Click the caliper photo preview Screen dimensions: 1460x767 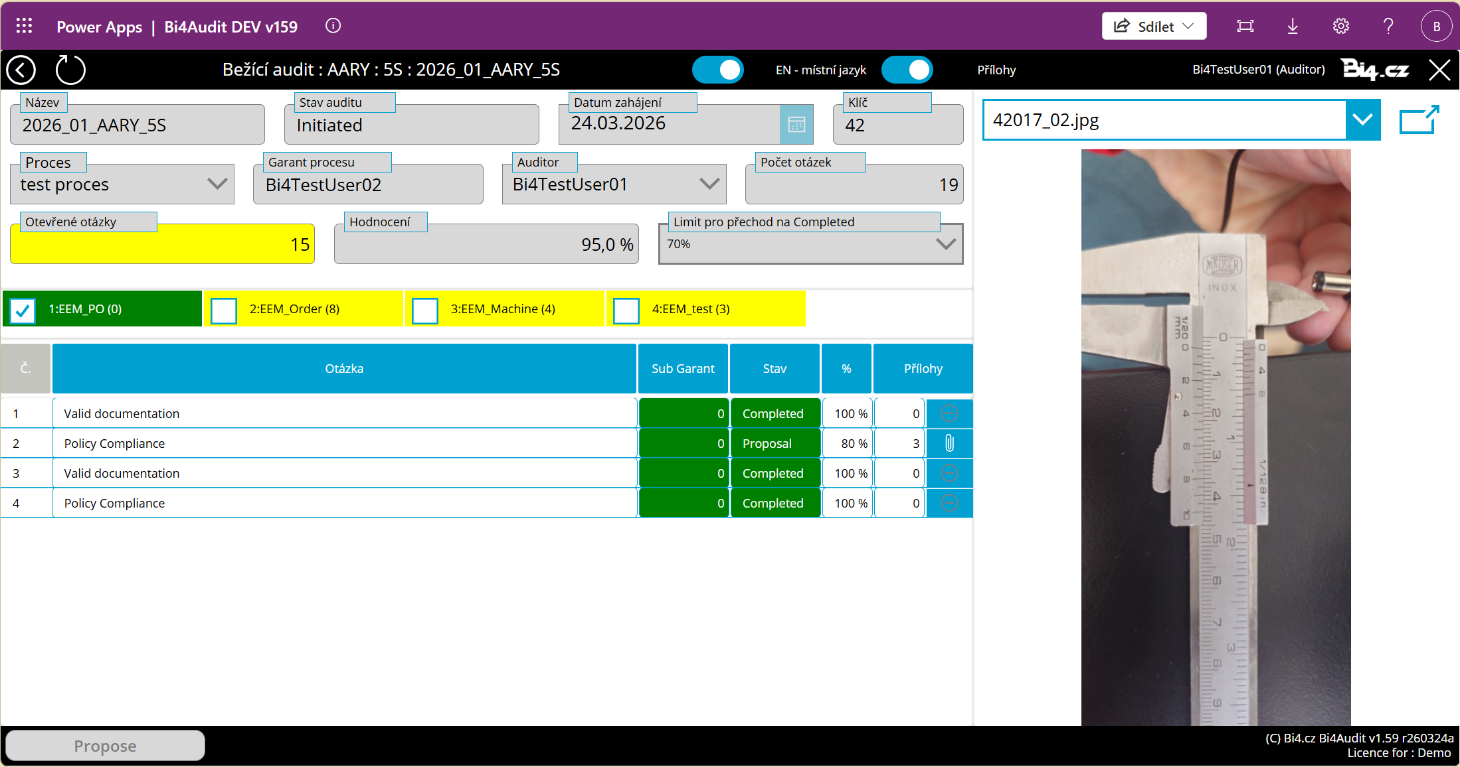(x=1216, y=437)
